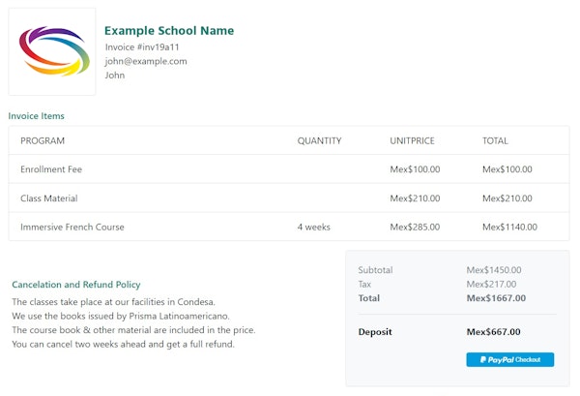
Task: Click the PayPal Checkout button
Action: coord(509,359)
